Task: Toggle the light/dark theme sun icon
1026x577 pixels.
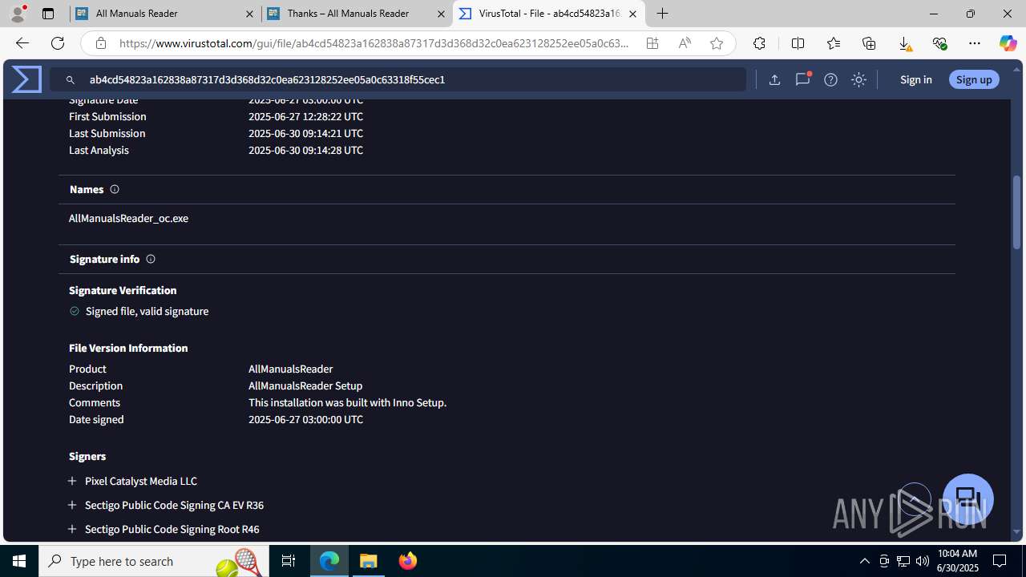Action: pyautogui.click(x=858, y=79)
